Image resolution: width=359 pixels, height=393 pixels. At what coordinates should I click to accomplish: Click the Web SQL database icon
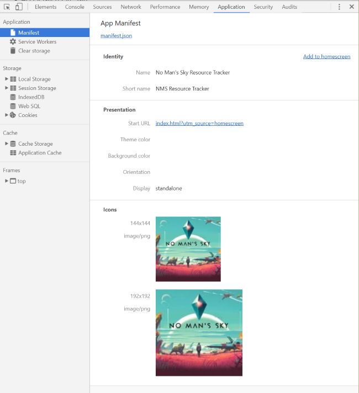(13, 107)
